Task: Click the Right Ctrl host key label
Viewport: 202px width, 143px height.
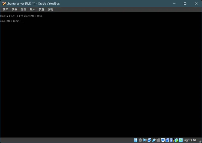Action: pos(190,140)
